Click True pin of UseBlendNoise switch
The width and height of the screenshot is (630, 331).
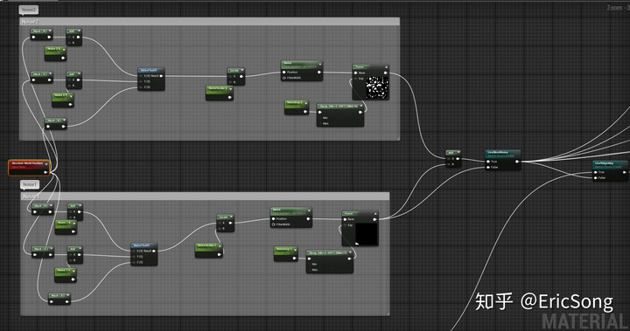click(x=488, y=162)
